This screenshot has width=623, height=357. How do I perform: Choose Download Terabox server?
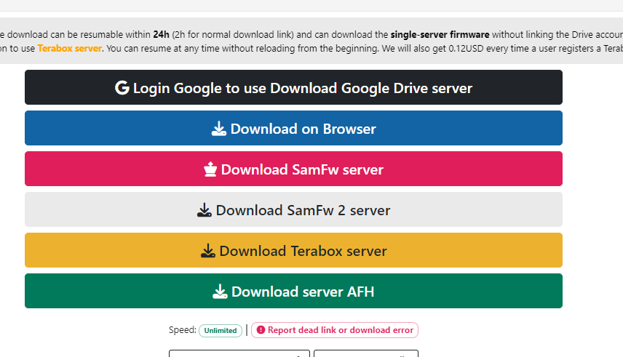point(293,250)
